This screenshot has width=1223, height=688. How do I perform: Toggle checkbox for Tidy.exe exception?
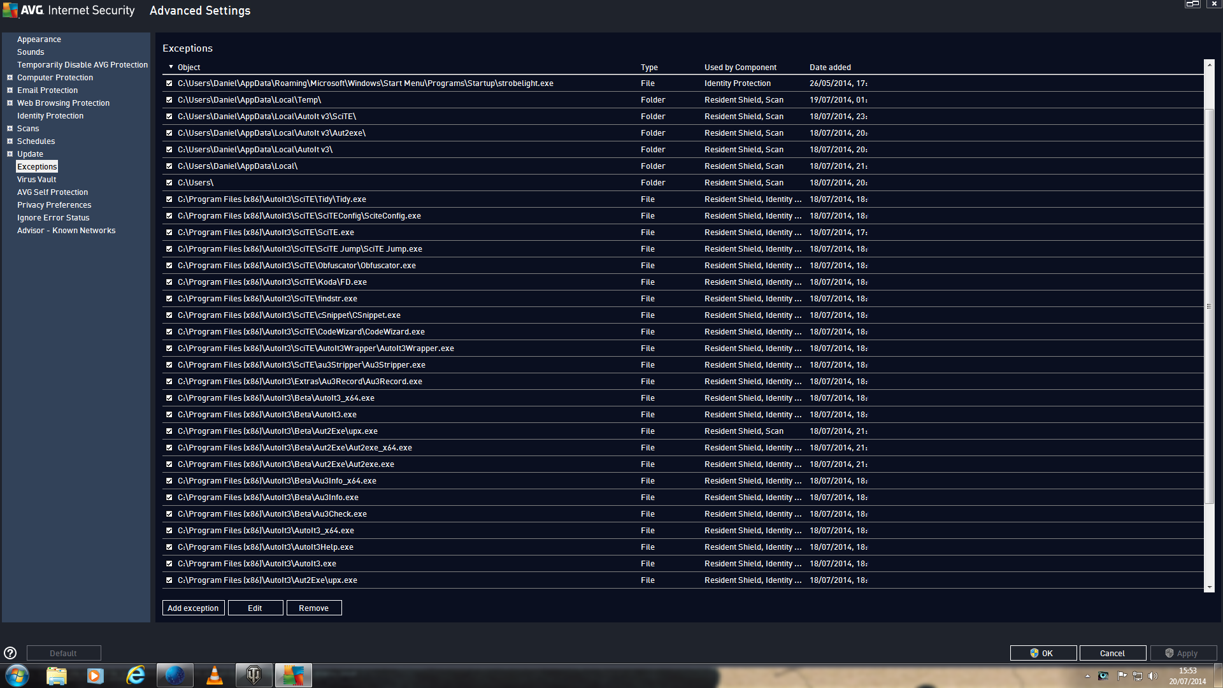tap(169, 199)
